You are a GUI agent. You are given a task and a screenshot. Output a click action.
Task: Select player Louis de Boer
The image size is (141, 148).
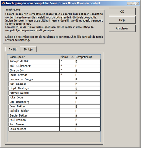click(34, 129)
